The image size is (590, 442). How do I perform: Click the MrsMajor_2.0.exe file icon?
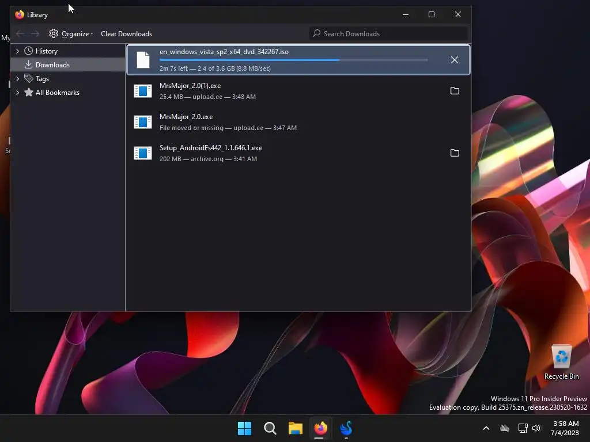coord(143,122)
